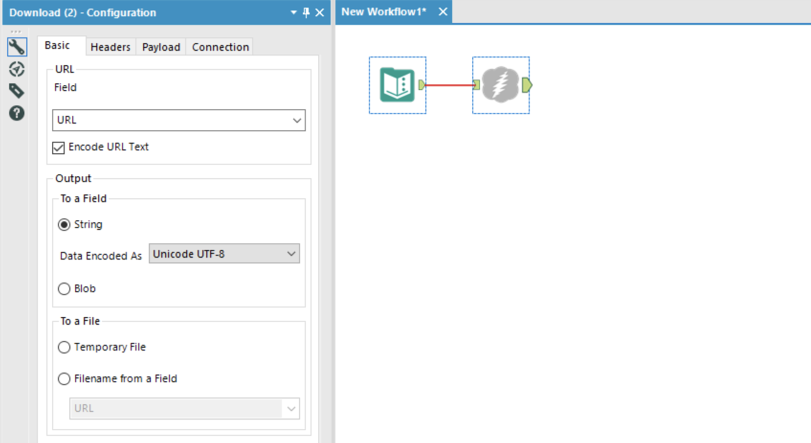This screenshot has height=443, width=811.
Task: Uncheck Encode URL Text checkbox
Action: tap(58, 148)
